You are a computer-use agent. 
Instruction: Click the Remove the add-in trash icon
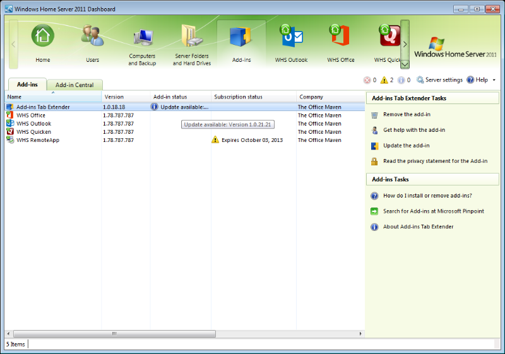coord(374,115)
